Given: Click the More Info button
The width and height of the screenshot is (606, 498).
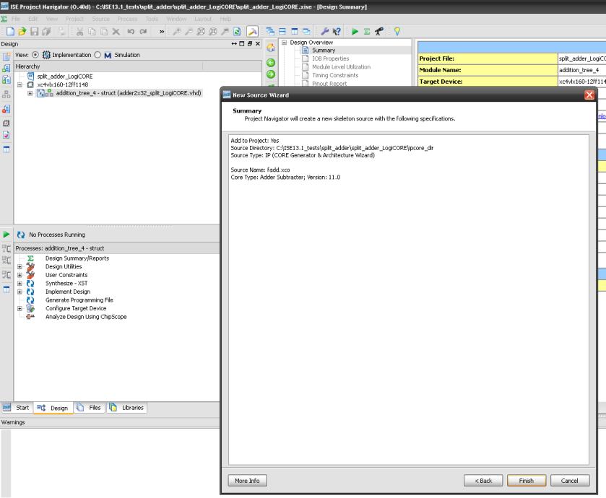Looking at the screenshot, I should (247, 481).
